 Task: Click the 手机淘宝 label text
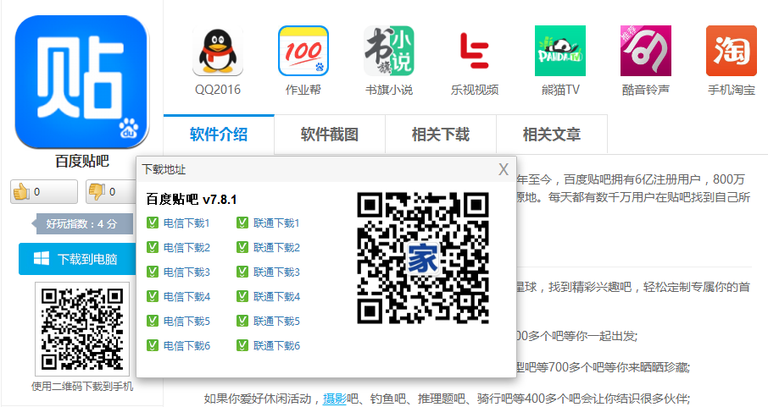click(732, 90)
